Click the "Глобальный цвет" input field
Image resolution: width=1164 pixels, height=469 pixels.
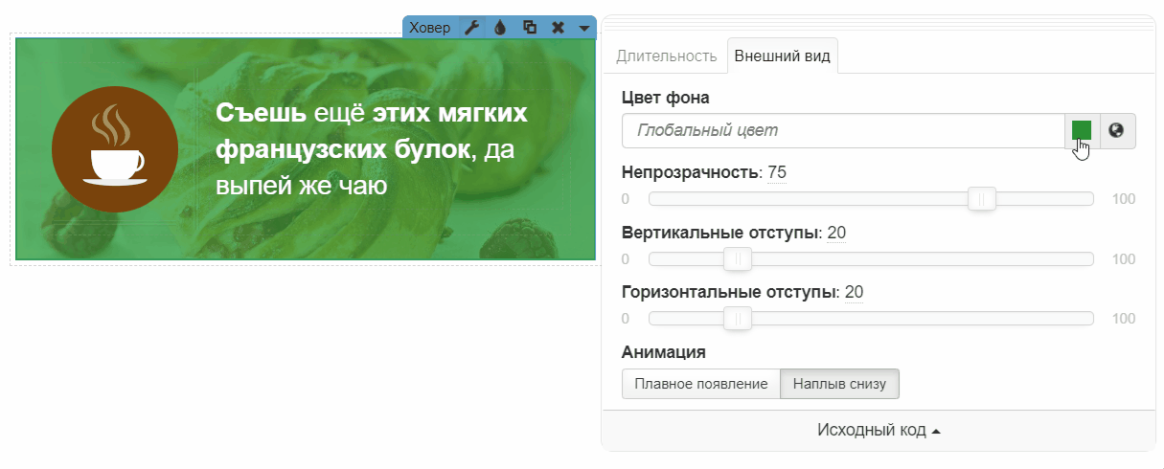pyautogui.click(x=843, y=130)
